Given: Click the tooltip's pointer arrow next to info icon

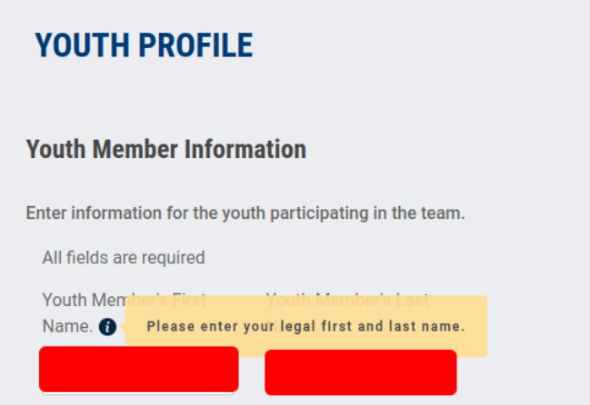Looking at the screenshot, I should [123, 327].
